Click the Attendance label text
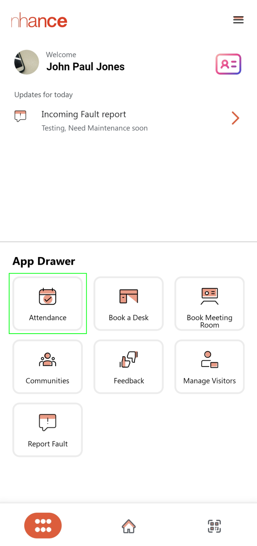This screenshot has height=546, width=257. pos(48,318)
